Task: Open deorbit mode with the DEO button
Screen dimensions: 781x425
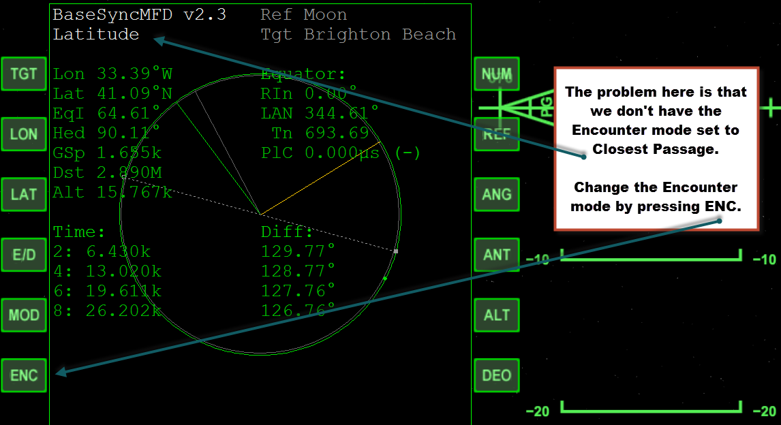Action: tap(497, 375)
